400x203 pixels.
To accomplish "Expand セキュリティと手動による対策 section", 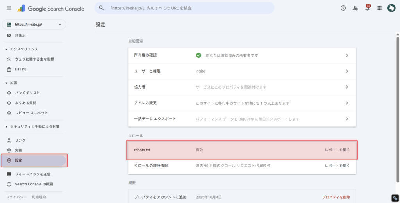I will pos(32,126).
